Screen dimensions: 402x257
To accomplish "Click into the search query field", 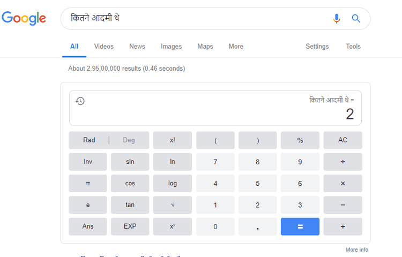I will pos(193,19).
